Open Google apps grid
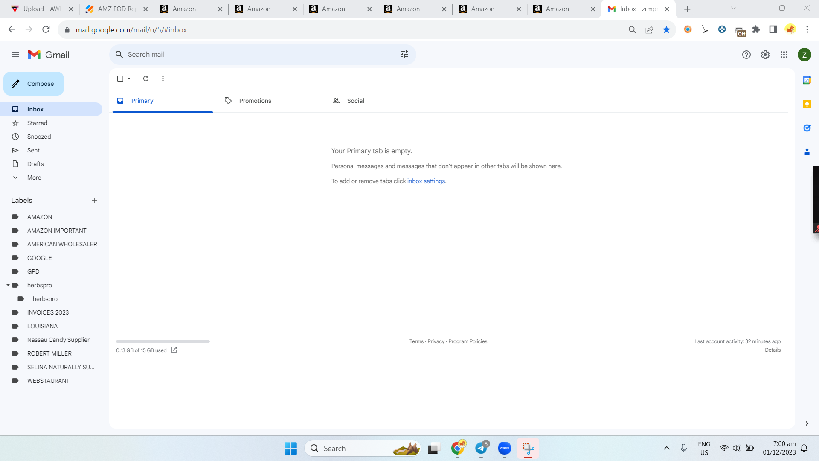This screenshot has height=461, width=819. click(784, 55)
